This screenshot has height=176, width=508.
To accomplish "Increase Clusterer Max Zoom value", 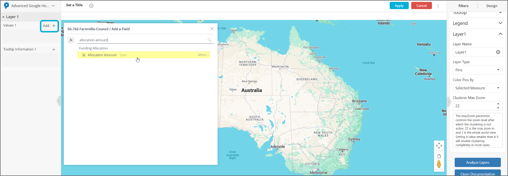I will (x=498, y=104).
